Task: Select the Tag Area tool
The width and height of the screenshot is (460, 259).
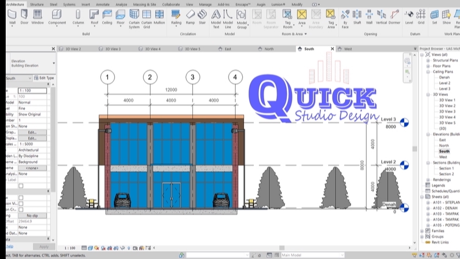Action: coord(331,19)
